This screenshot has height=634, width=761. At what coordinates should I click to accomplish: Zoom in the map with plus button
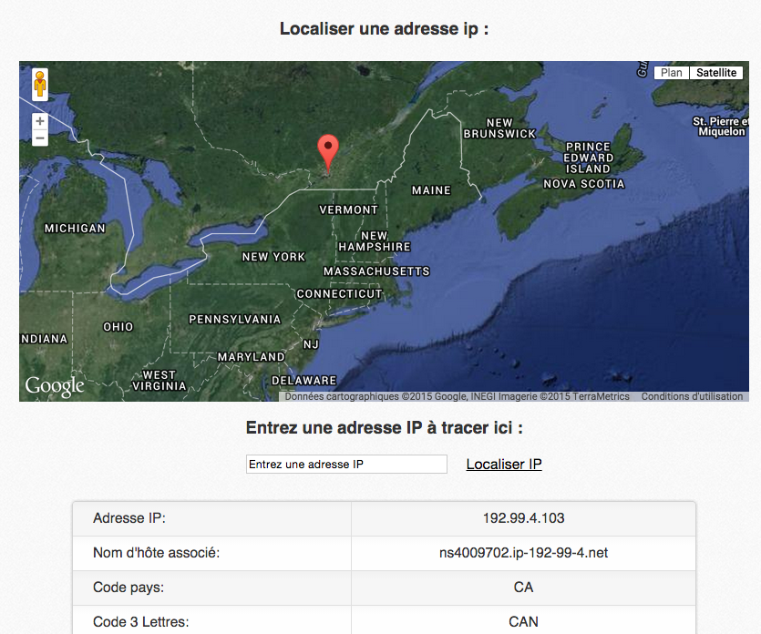coord(40,121)
